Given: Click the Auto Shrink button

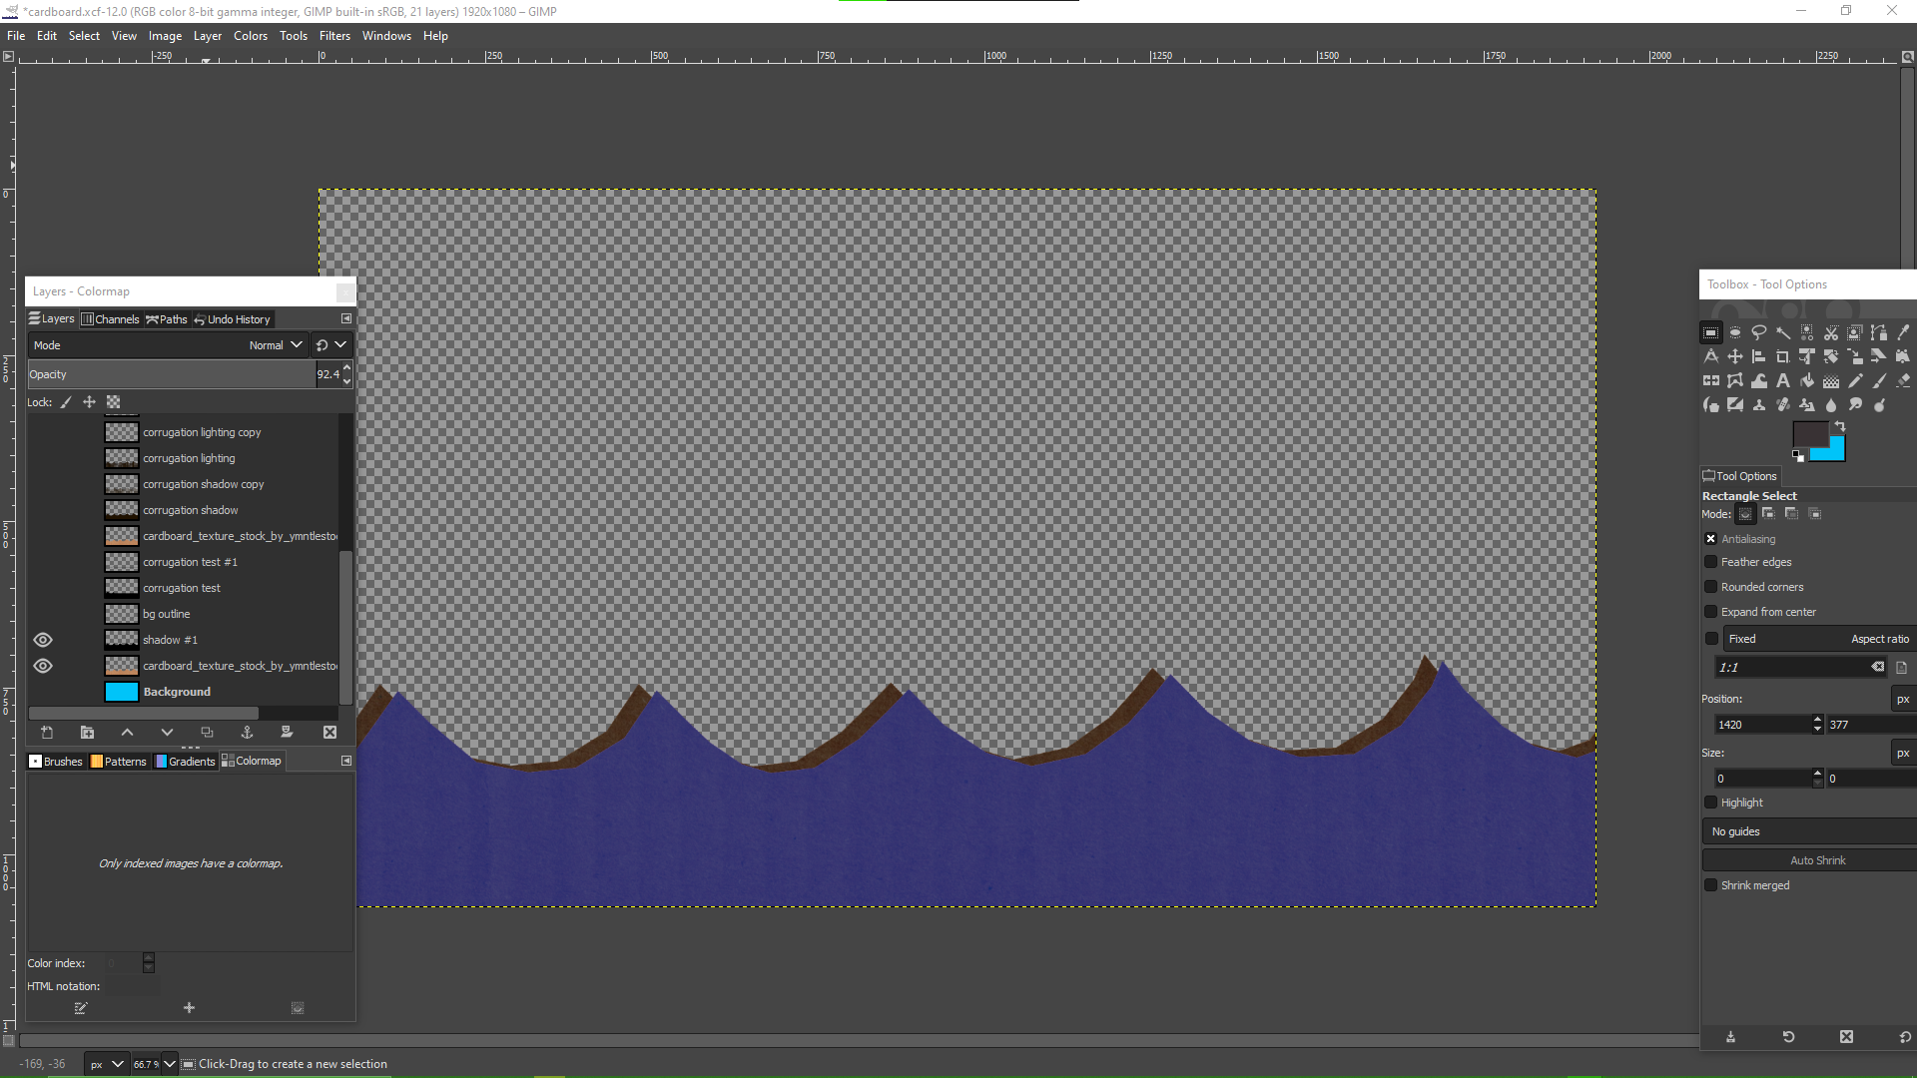Looking at the screenshot, I should (x=1817, y=860).
